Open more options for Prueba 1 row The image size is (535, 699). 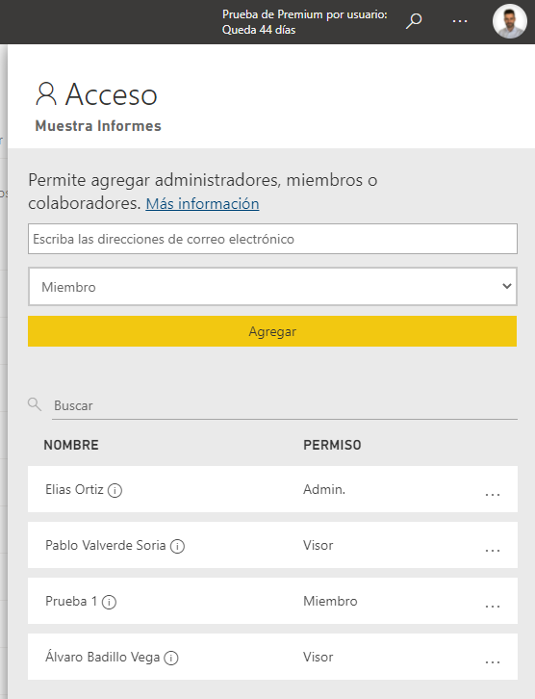coord(493,607)
